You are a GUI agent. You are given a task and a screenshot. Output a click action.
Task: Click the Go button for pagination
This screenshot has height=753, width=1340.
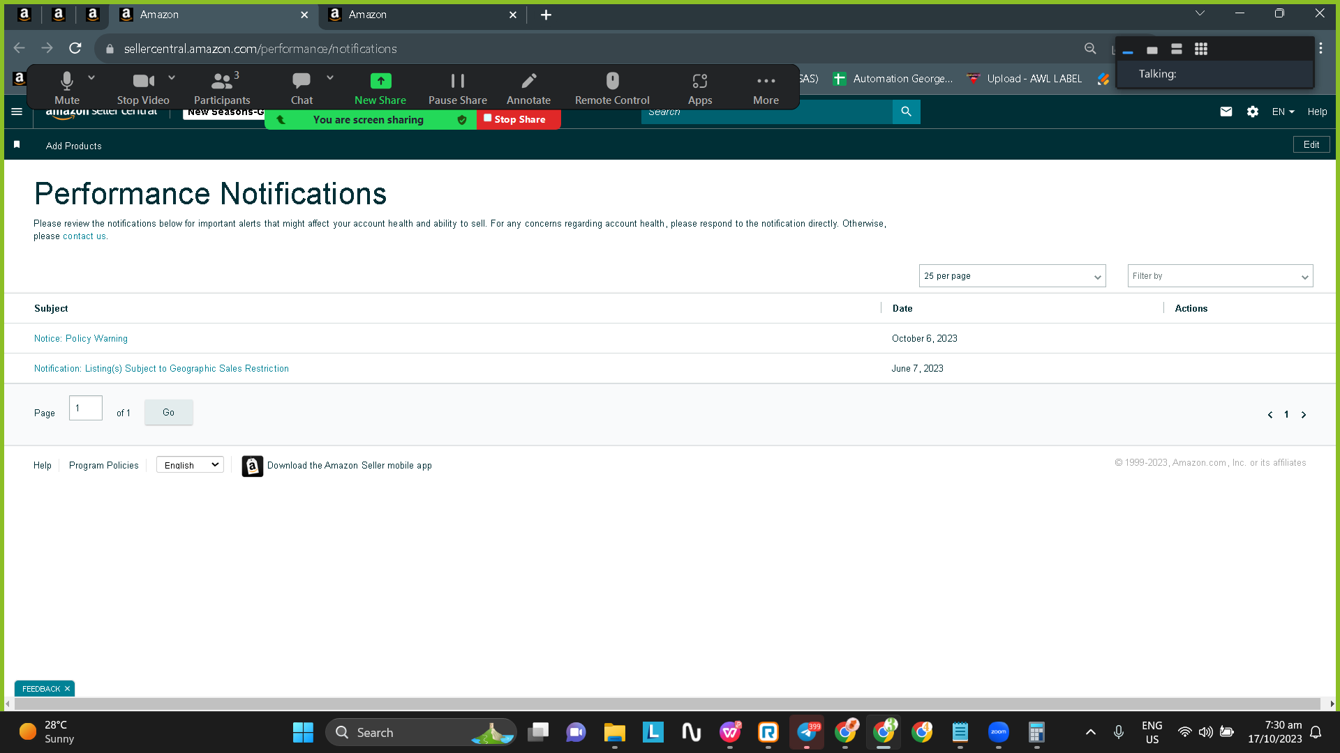click(168, 413)
